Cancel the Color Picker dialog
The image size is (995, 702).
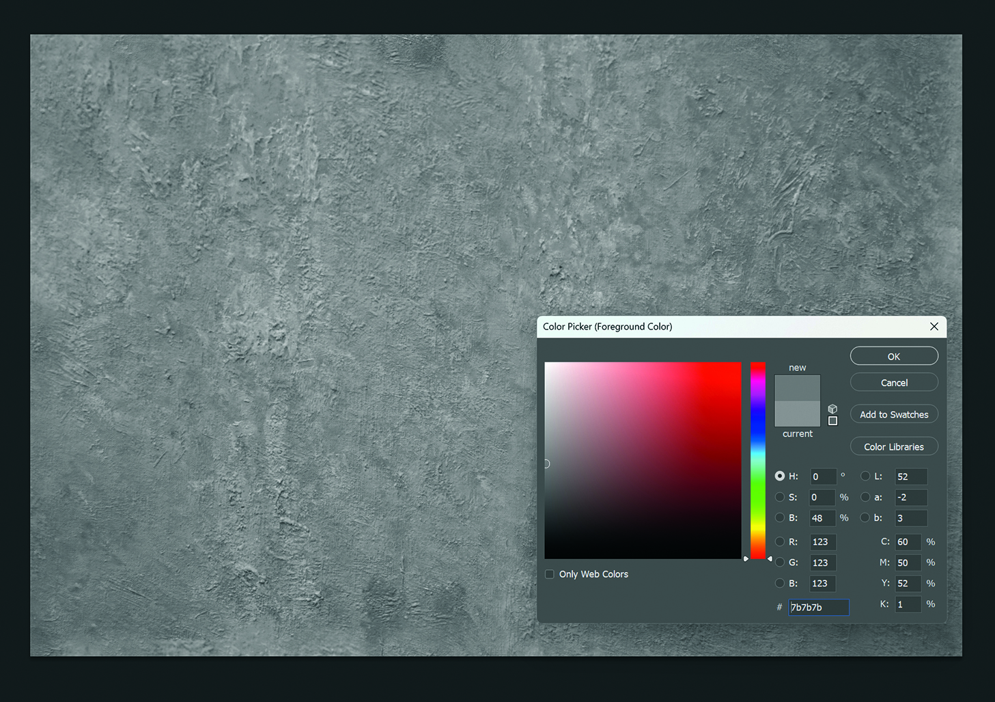pos(893,382)
